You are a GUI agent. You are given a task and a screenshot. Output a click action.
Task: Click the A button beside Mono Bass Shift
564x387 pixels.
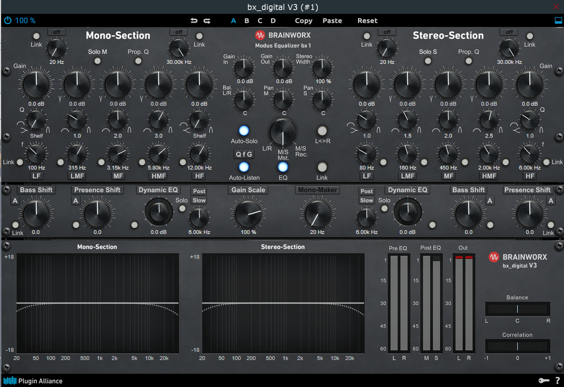[x=15, y=201]
